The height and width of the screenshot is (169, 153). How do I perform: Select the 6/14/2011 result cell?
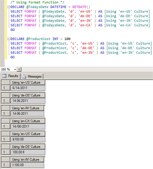pos(28,88)
